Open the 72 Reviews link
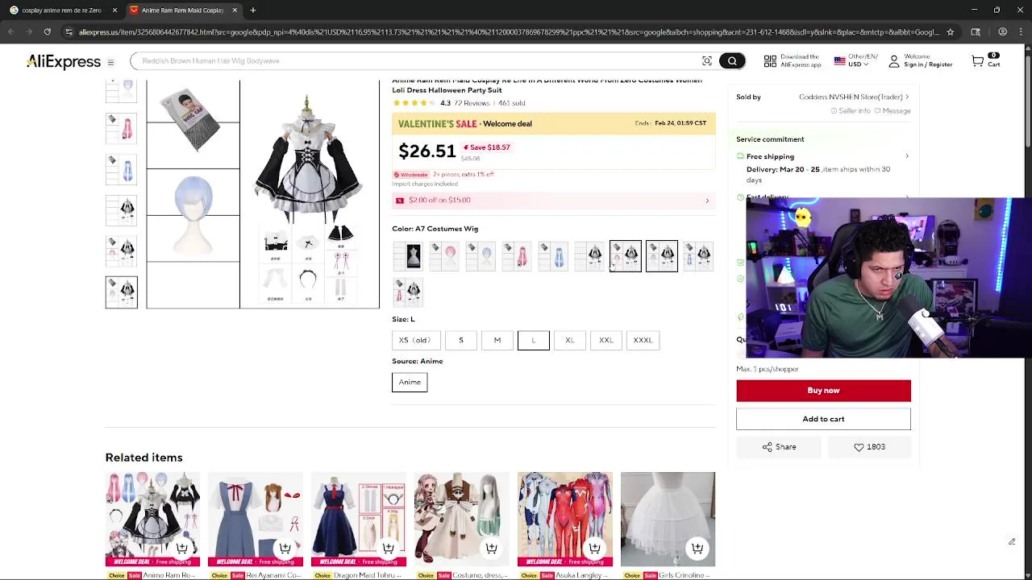Image resolution: width=1032 pixels, height=580 pixels. pos(471,103)
